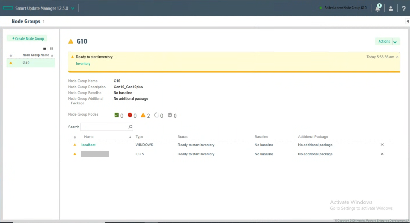Viewport: 410px width, 223px height.
Task: Click the Status column header
Action: (183, 137)
